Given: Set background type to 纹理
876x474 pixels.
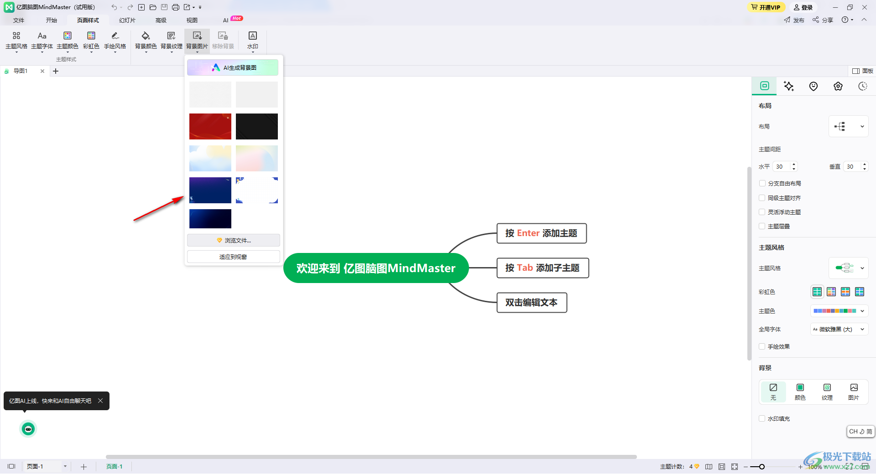Looking at the screenshot, I should [x=827, y=392].
